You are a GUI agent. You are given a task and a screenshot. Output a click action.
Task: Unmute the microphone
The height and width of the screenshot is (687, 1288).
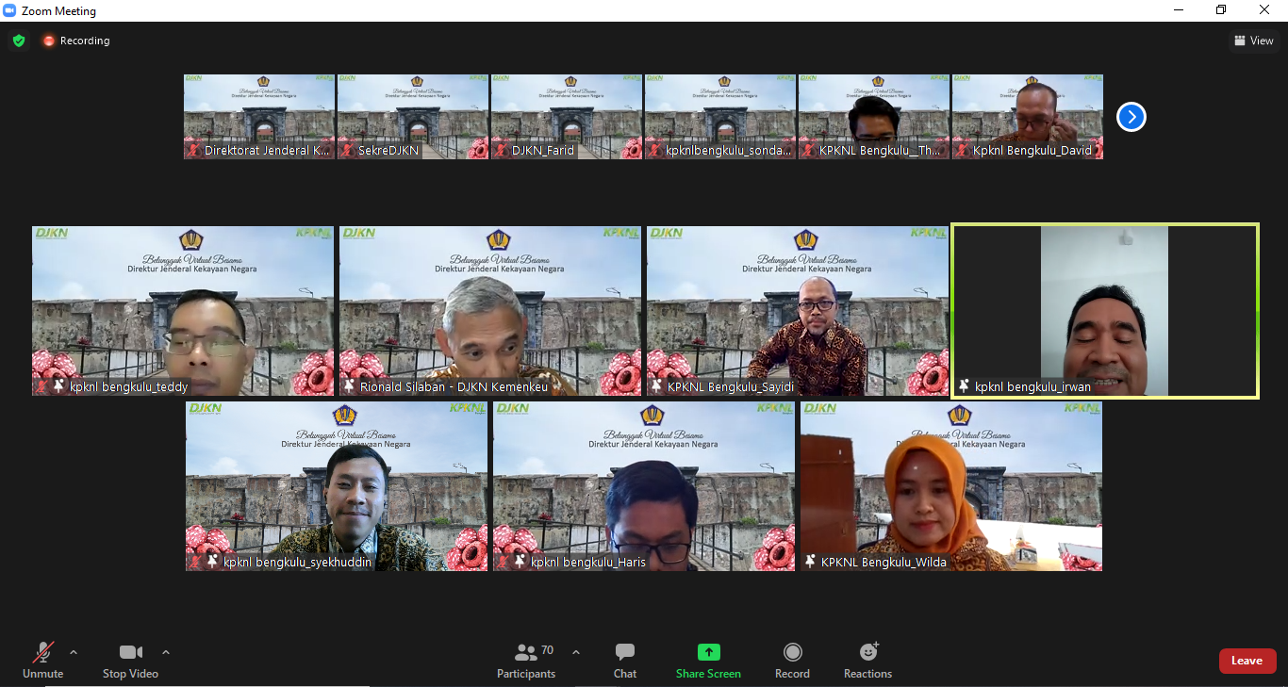tap(42, 660)
